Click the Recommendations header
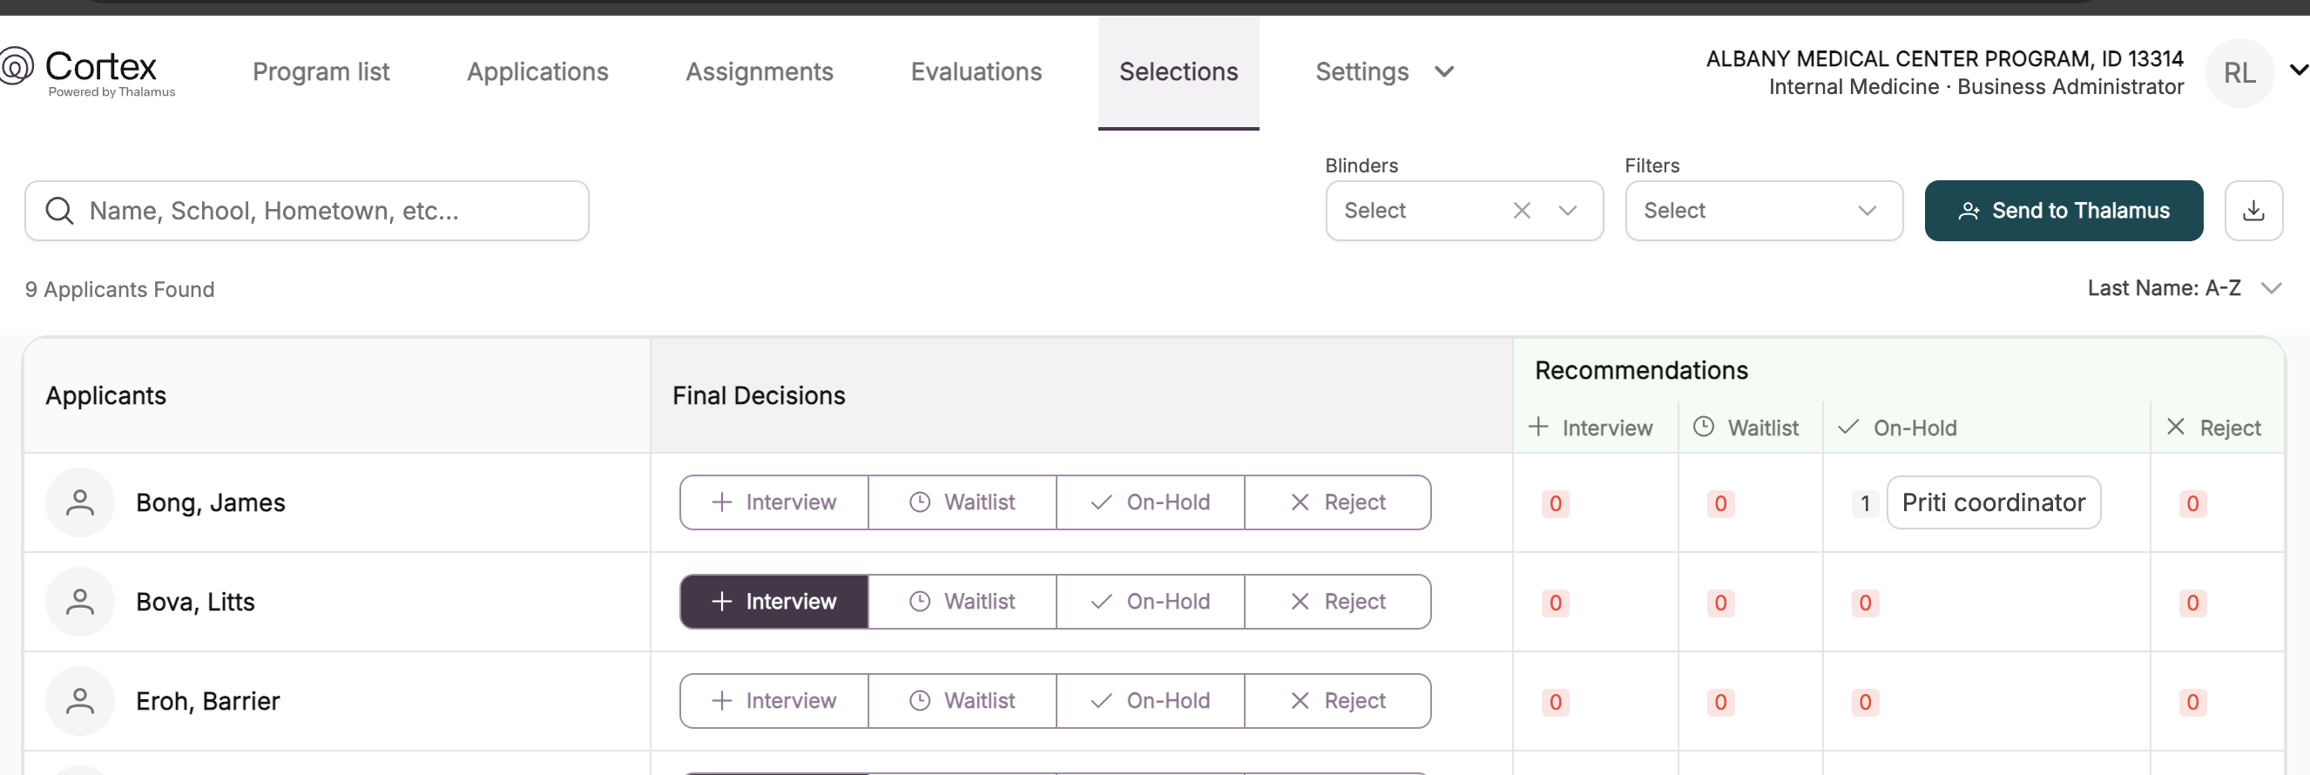This screenshot has width=2310, height=775. coord(1641,370)
